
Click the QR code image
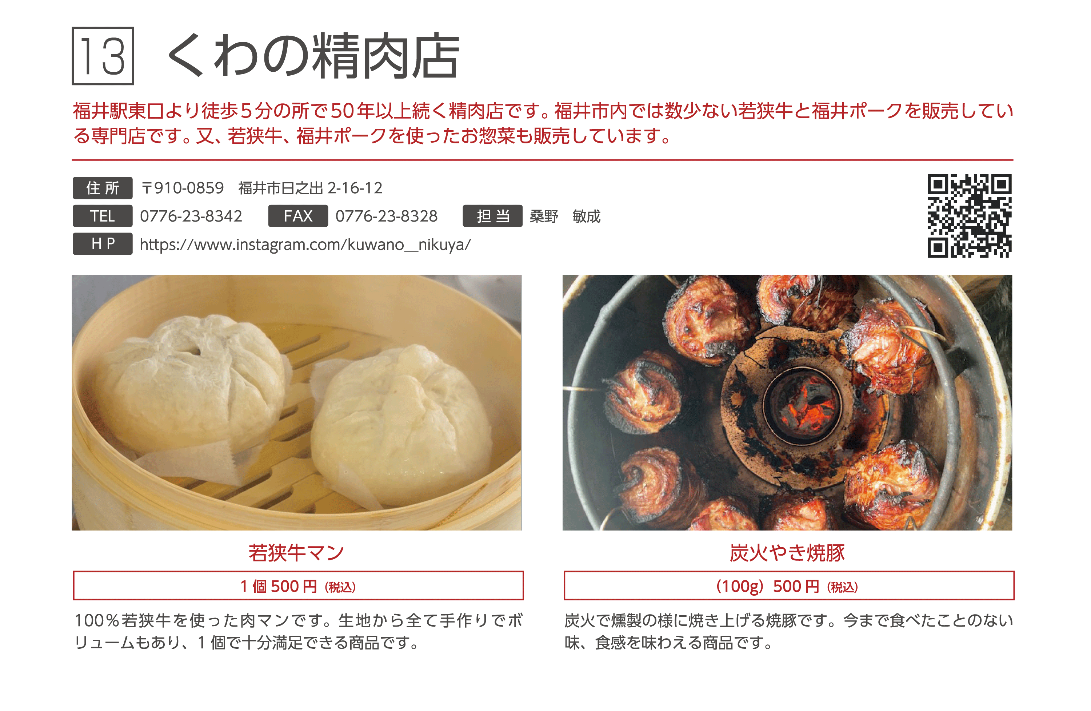coord(970,216)
